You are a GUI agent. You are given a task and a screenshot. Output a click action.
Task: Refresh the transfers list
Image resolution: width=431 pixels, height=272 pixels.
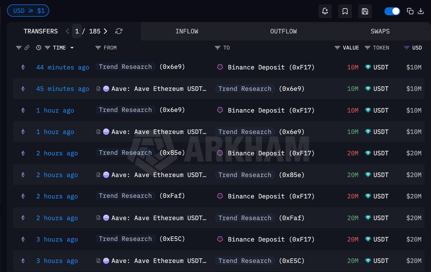click(x=119, y=31)
